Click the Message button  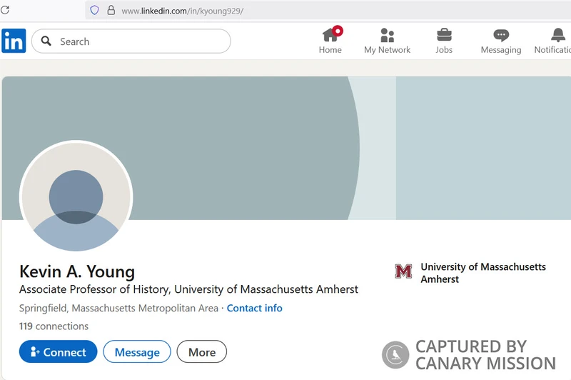pos(137,351)
